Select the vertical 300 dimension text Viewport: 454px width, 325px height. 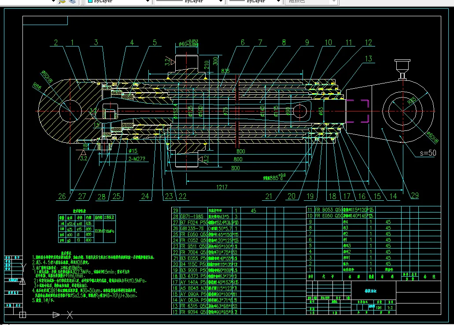tap(215, 61)
